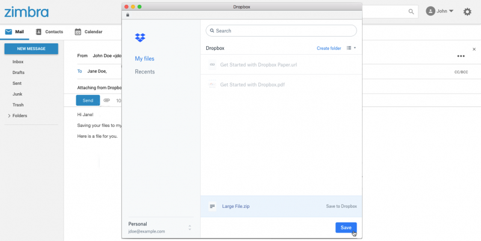
Task: Click the Save to Dropbox label
Action: pos(342,206)
